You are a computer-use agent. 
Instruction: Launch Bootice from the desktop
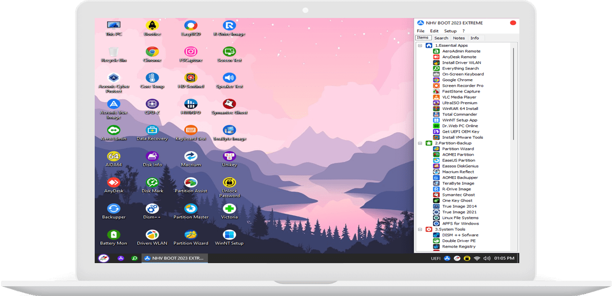tap(152, 28)
